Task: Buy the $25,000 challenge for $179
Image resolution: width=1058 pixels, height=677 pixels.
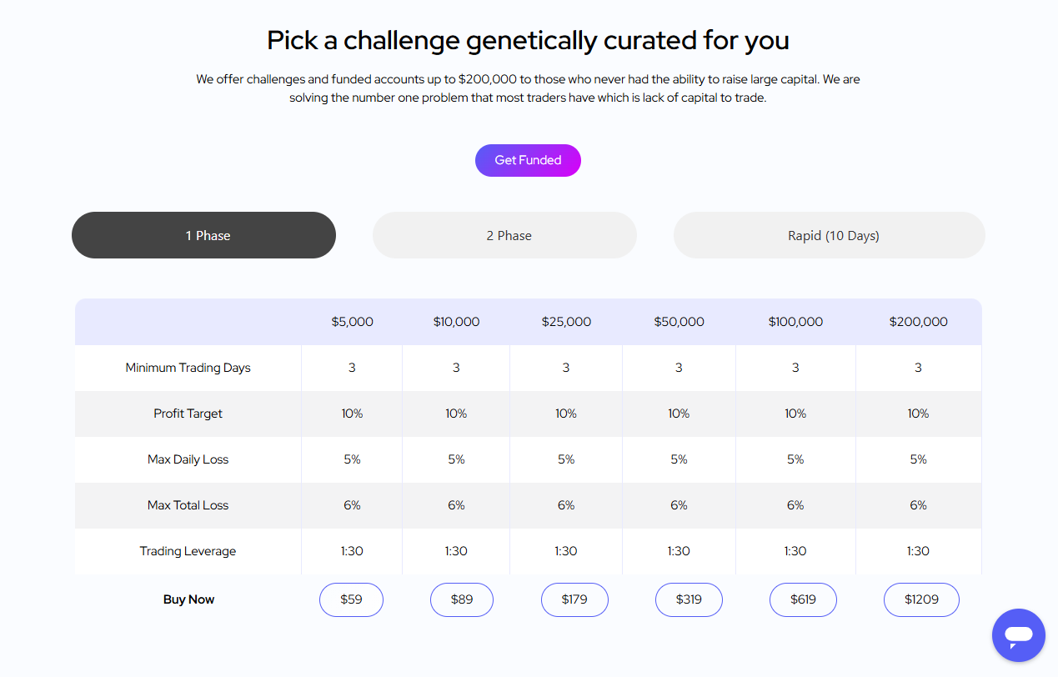Action: tap(574, 599)
